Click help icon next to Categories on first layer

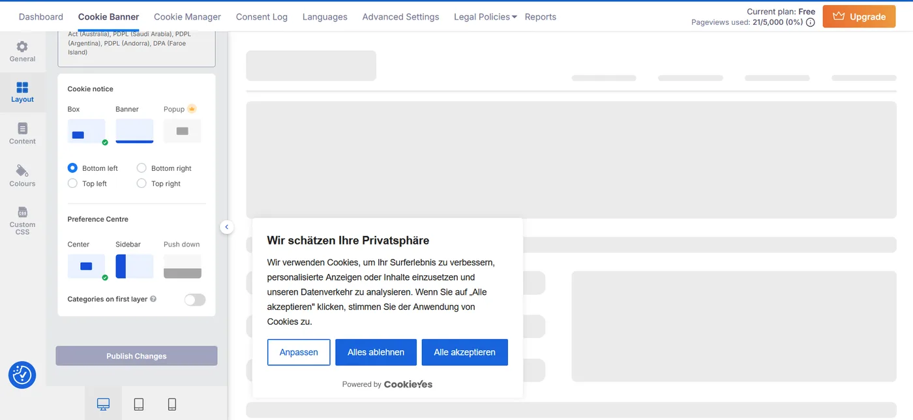[x=153, y=299]
